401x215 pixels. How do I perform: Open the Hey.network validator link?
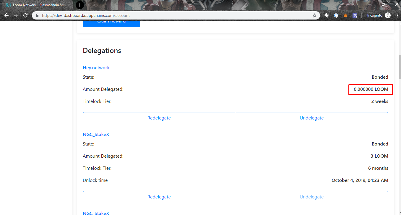[96, 67]
